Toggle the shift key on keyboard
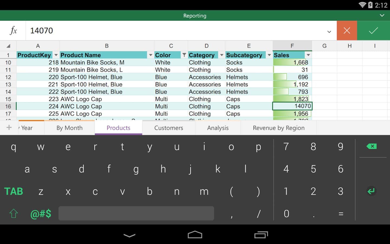The width and height of the screenshot is (390, 244). pyautogui.click(x=14, y=214)
